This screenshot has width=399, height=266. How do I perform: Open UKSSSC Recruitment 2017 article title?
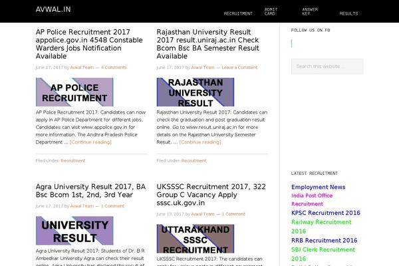point(211,195)
